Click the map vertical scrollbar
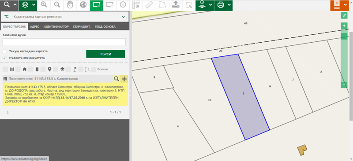This screenshot has width=353, height=161. click(351, 77)
